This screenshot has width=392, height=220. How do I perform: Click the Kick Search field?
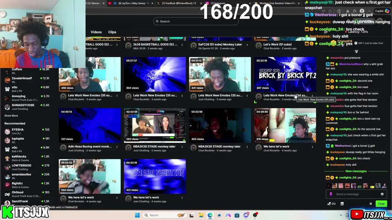(196, 21)
